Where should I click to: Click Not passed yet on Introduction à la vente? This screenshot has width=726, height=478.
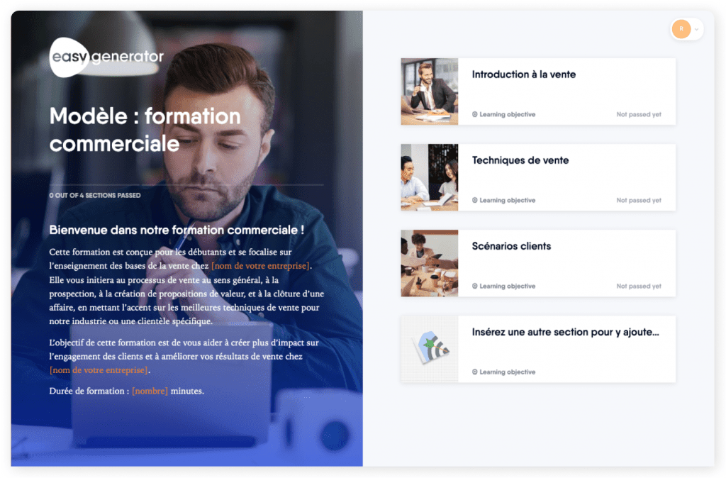[x=639, y=114]
